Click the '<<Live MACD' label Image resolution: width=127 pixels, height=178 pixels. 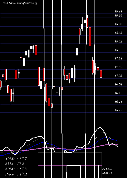click(107, 171)
